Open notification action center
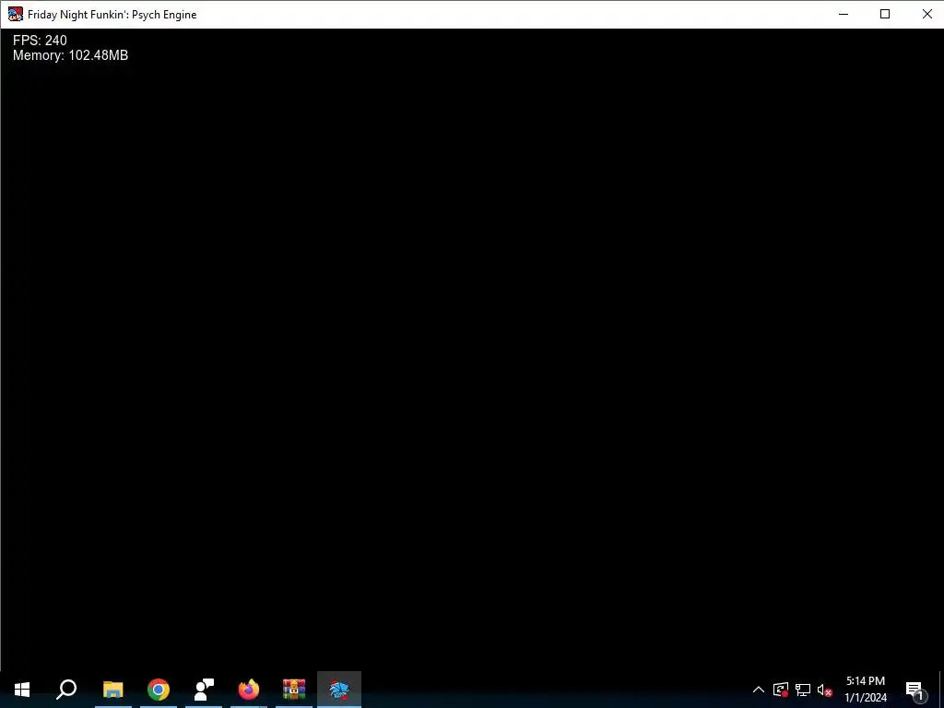944x708 pixels. (x=914, y=690)
